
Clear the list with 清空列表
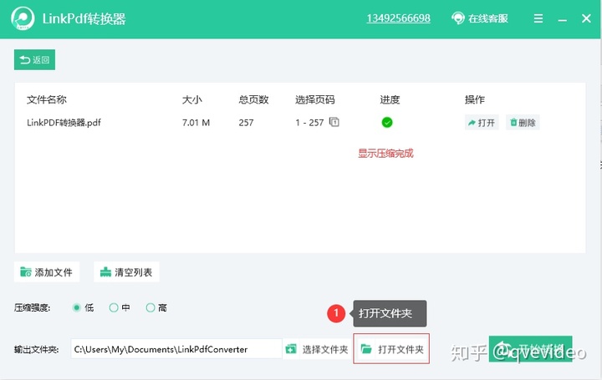point(126,272)
